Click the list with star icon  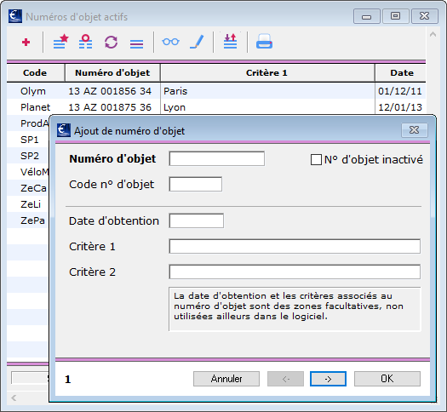[61, 42]
